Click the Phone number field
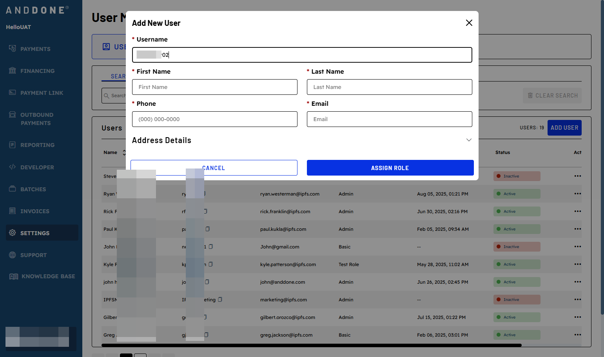Image resolution: width=604 pixels, height=357 pixels. (x=214, y=119)
